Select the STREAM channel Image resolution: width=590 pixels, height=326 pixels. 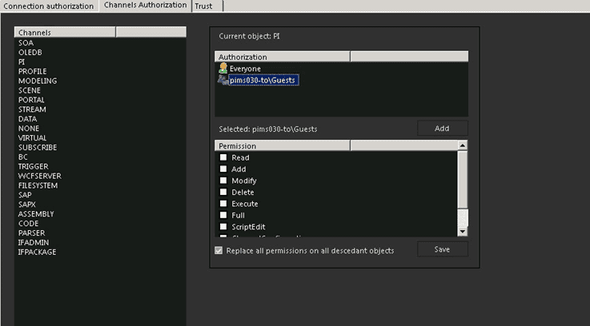click(x=32, y=109)
